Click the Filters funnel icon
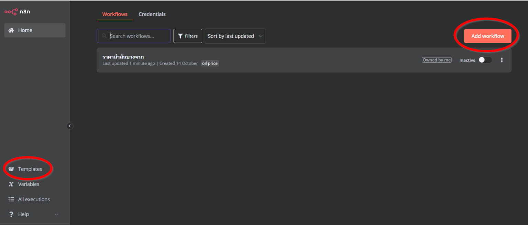528x225 pixels. click(x=181, y=36)
